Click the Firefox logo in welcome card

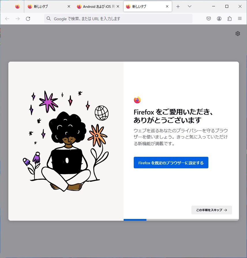(137, 100)
